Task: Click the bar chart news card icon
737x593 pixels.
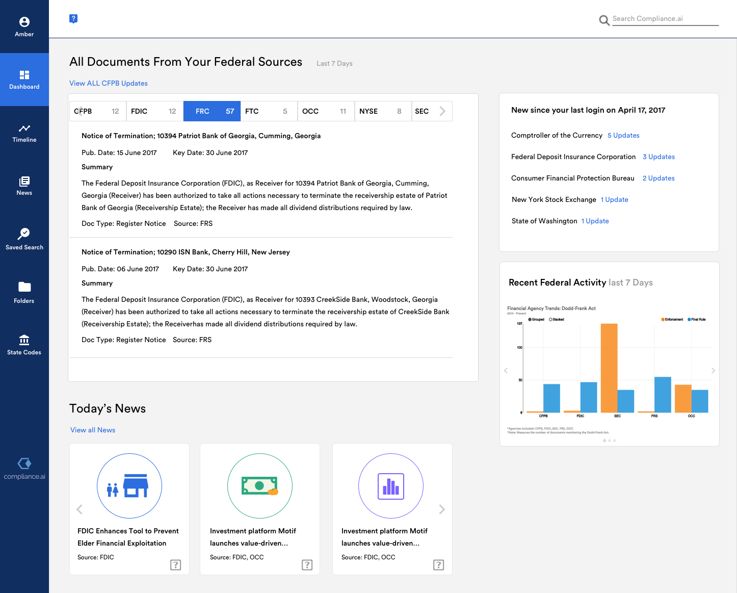Action: [x=391, y=486]
